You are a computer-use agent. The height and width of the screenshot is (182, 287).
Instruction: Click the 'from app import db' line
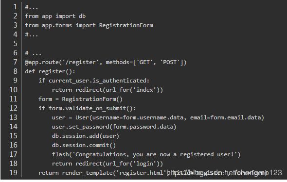click(55, 16)
